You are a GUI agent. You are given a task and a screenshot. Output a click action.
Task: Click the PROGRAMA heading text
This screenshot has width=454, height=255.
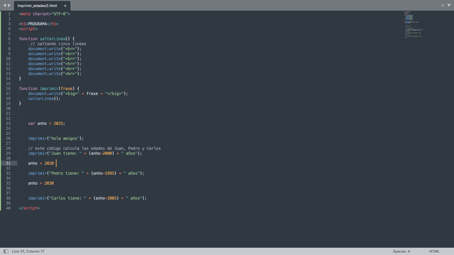[x=38, y=24]
